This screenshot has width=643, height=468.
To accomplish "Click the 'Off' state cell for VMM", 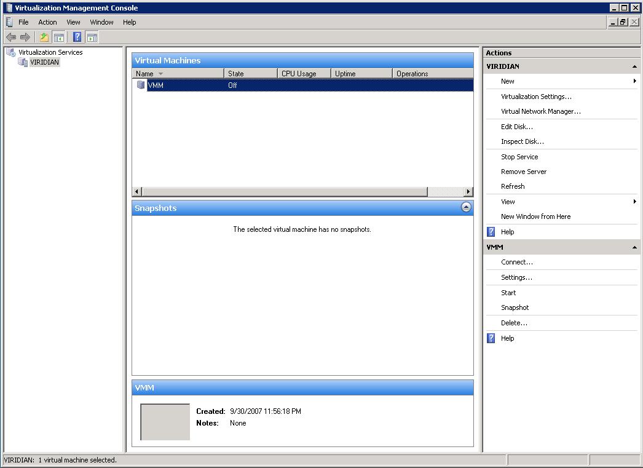I will tap(232, 85).
